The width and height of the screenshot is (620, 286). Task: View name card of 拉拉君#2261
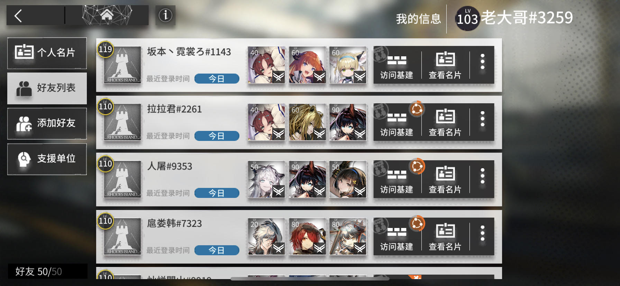click(445, 122)
